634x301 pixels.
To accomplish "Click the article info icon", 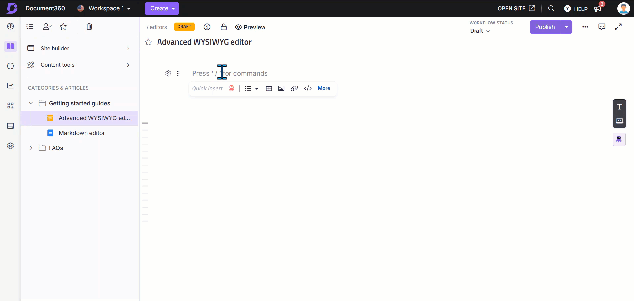I will (x=207, y=27).
